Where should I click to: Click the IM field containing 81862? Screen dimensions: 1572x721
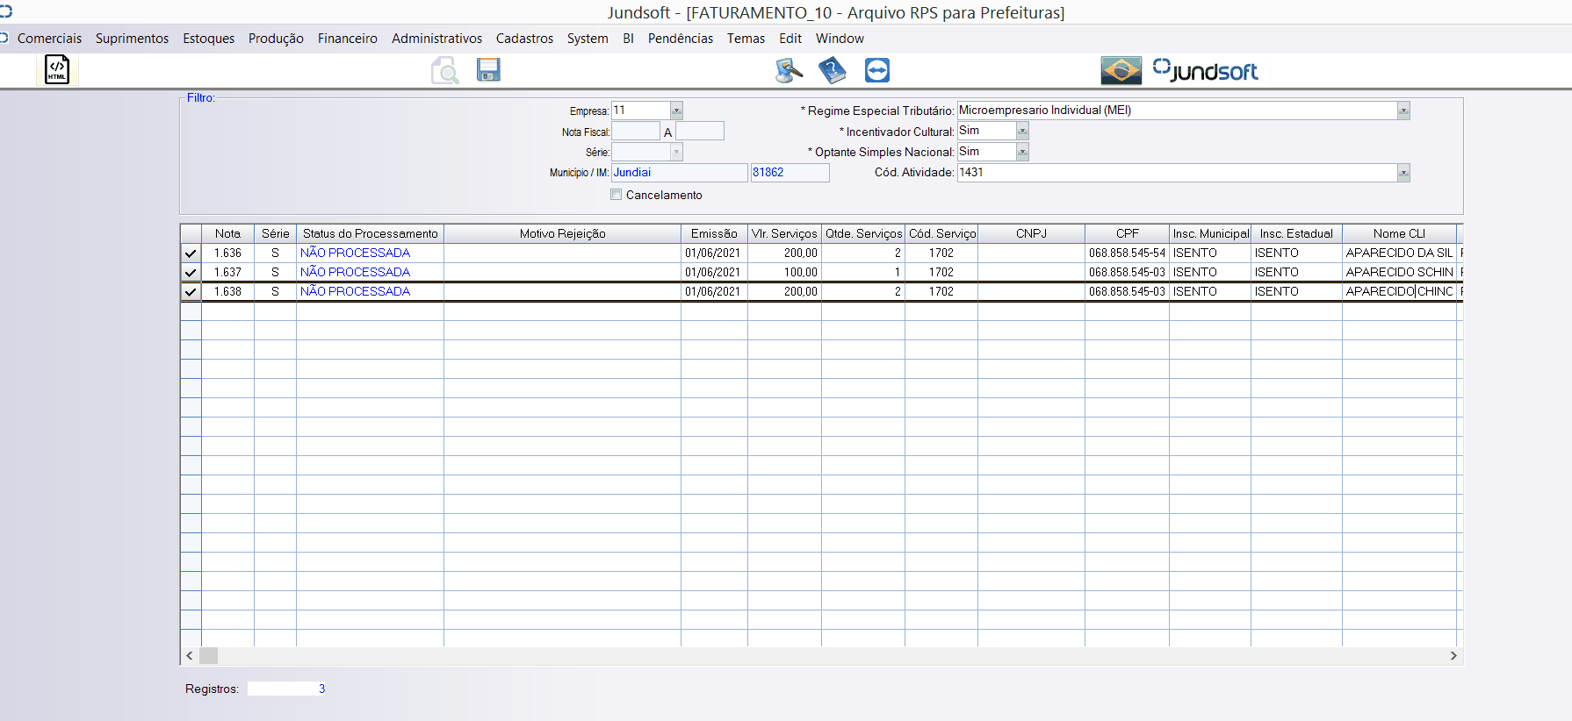pos(790,173)
